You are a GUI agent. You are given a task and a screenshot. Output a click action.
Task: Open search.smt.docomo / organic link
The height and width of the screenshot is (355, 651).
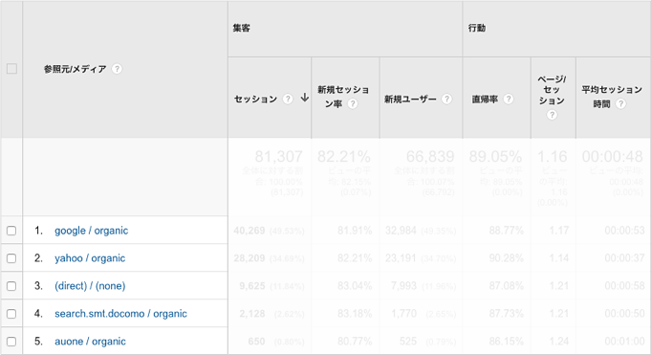click(x=120, y=314)
